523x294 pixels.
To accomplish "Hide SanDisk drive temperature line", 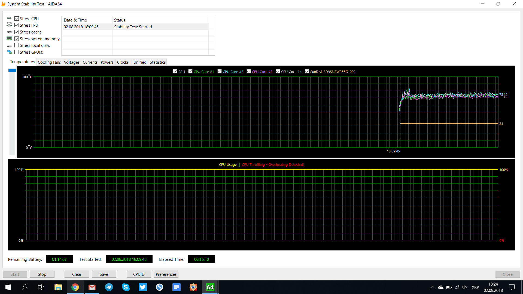I will [x=307, y=72].
